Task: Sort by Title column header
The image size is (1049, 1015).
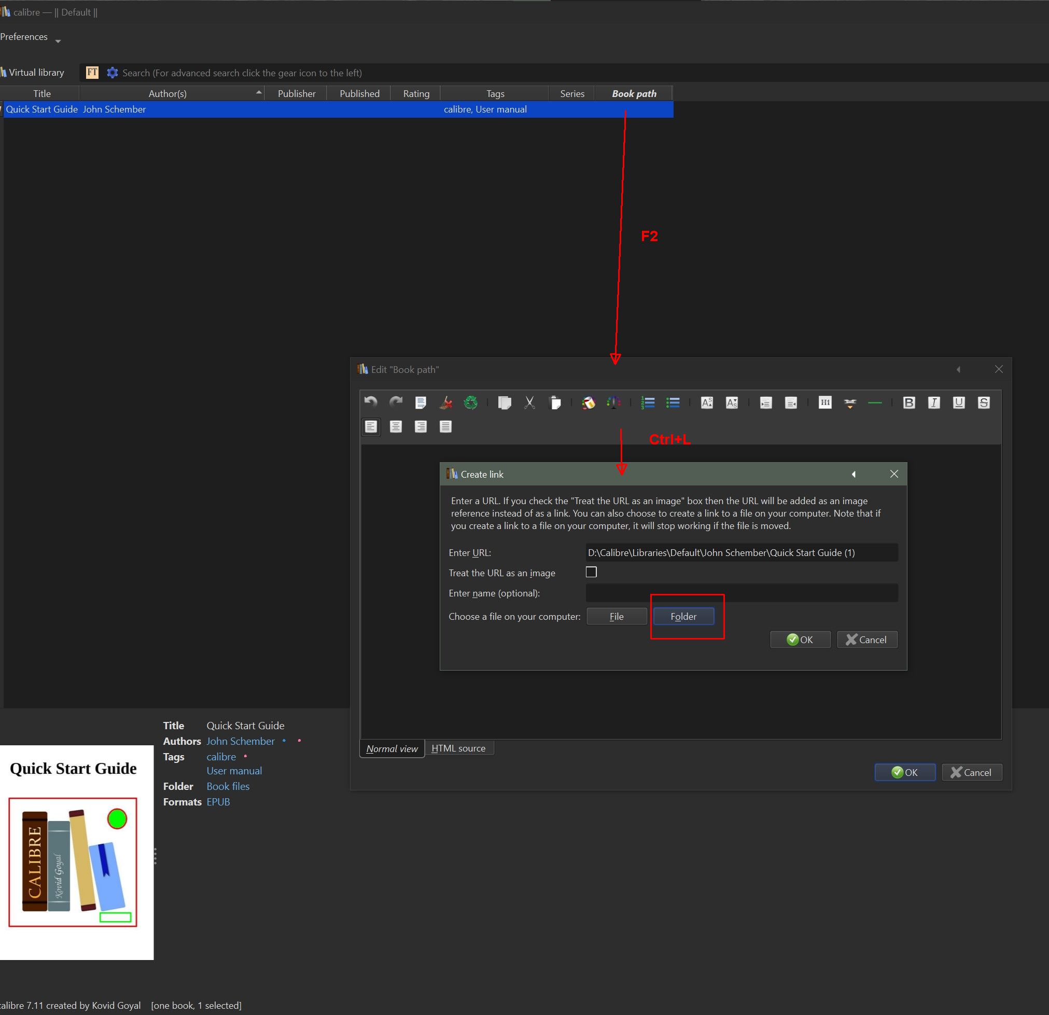Action: (x=42, y=93)
